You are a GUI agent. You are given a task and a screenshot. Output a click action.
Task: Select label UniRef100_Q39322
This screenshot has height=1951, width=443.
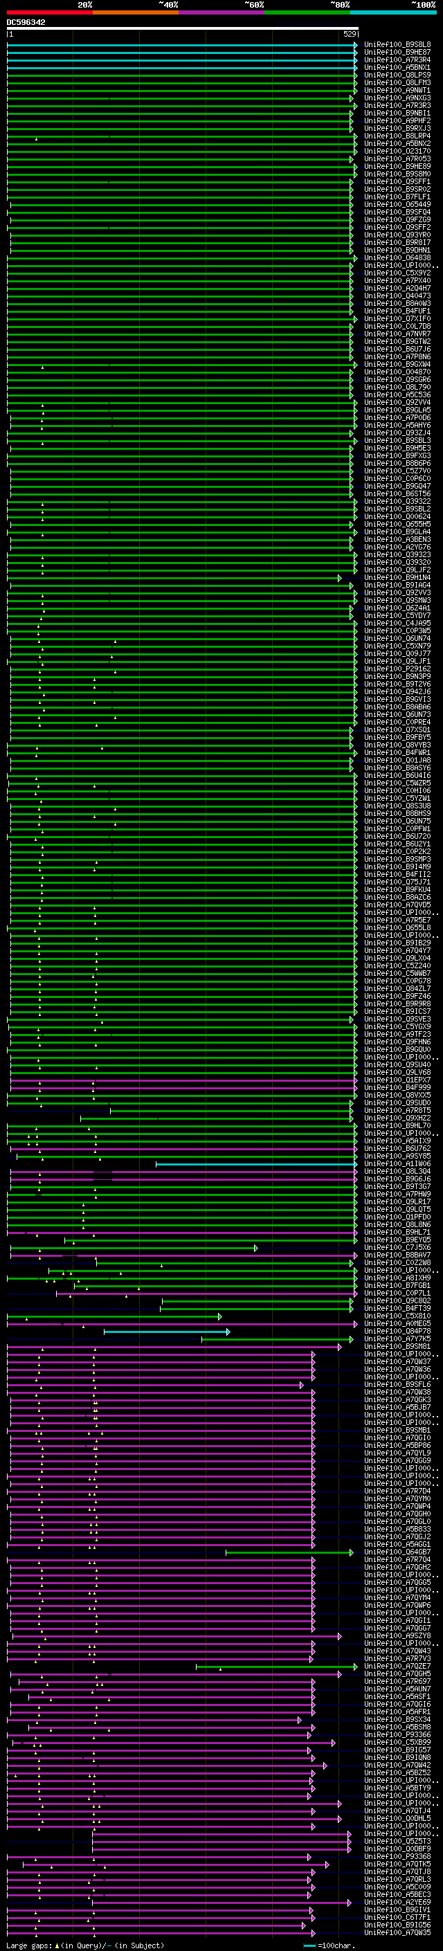point(397,501)
